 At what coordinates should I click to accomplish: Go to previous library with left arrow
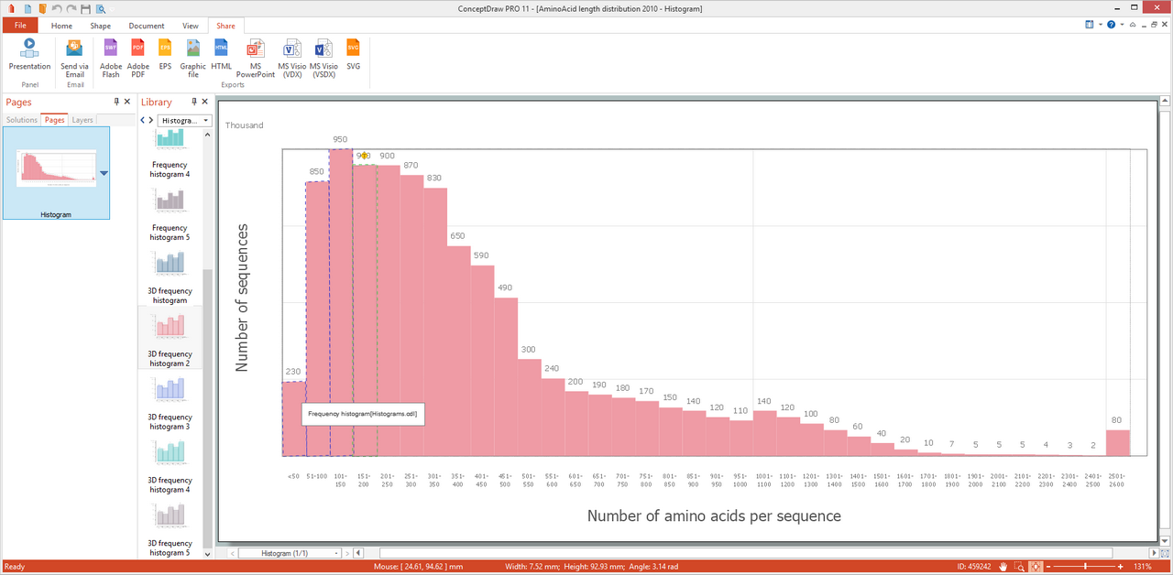(143, 120)
